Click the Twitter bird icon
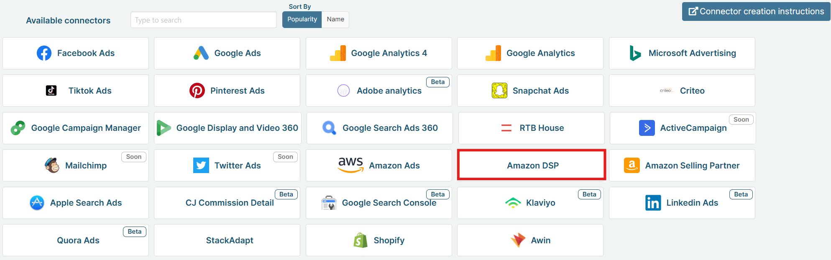Image resolution: width=831 pixels, height=260 pixels. (201, 166)
